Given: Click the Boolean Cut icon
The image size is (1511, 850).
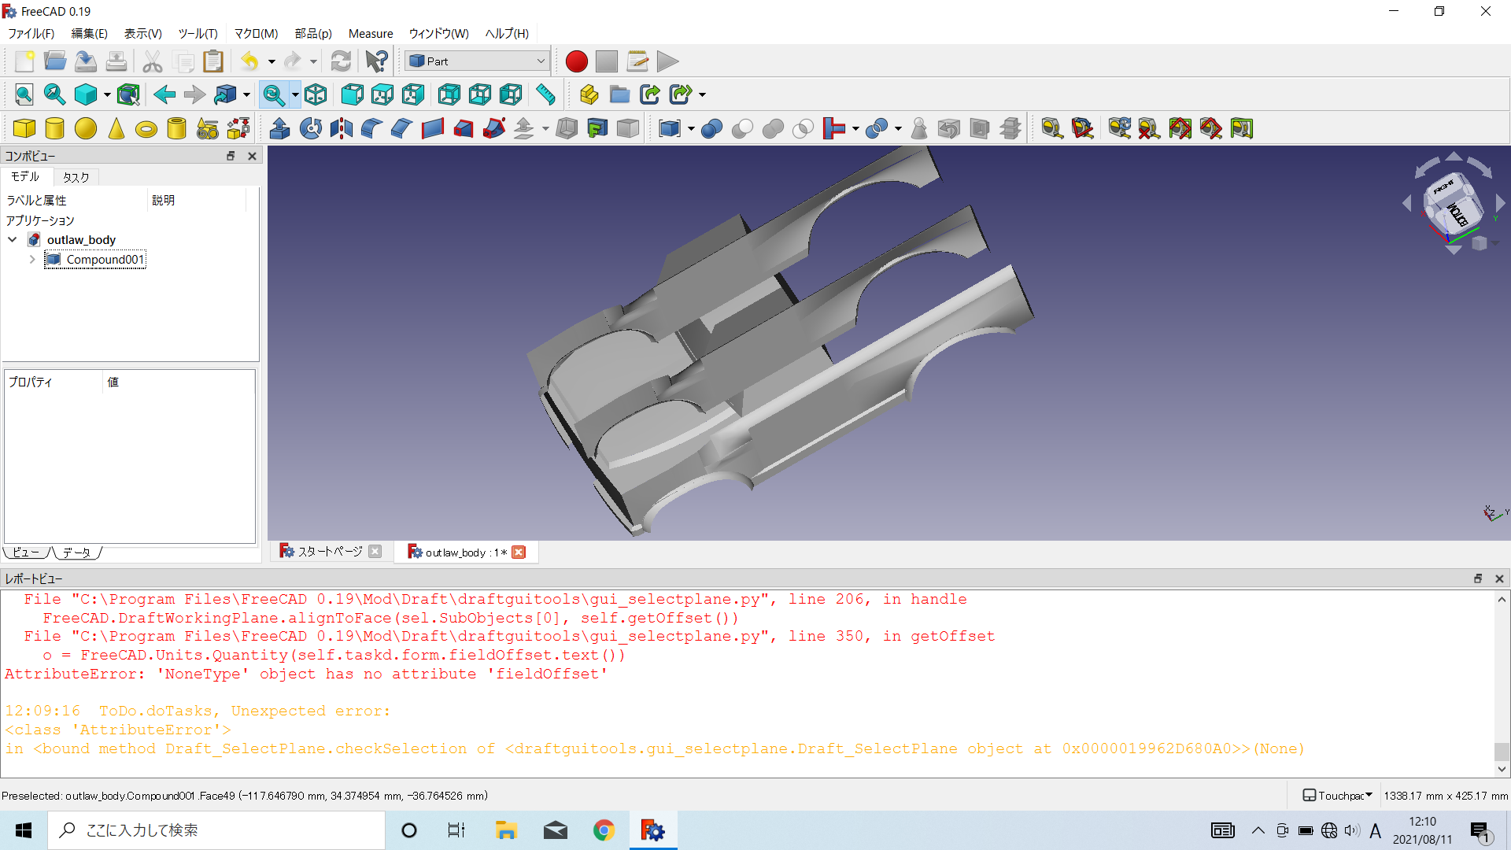Looking at the screenshot, I should [742, 128].
